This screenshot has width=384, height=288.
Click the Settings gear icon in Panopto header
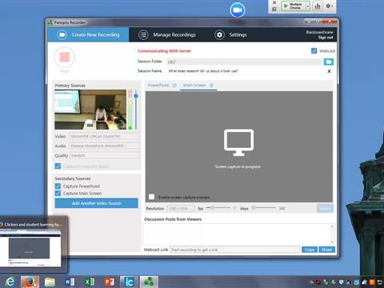pyautogui.click(x=219, y=34)
